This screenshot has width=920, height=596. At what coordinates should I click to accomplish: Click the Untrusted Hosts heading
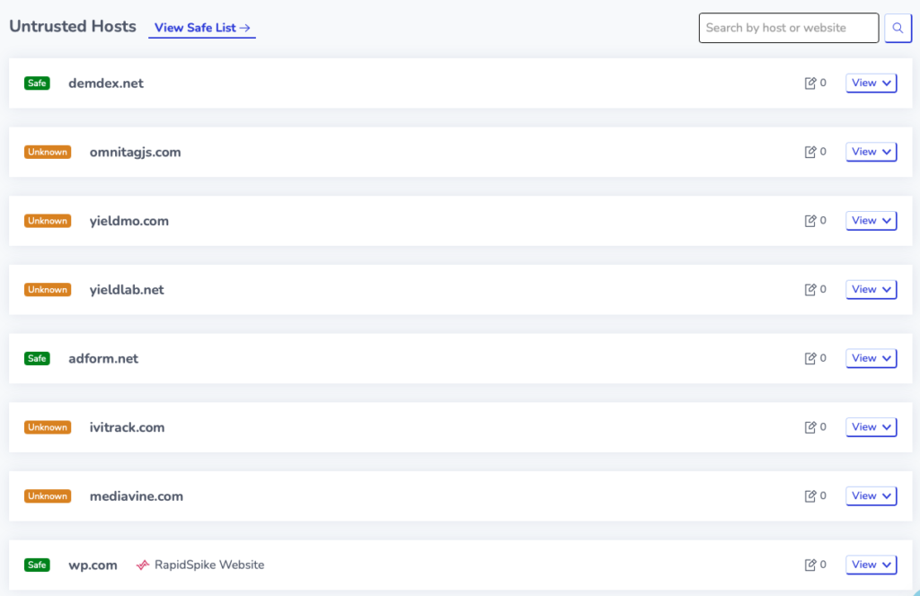coord(73,26)
